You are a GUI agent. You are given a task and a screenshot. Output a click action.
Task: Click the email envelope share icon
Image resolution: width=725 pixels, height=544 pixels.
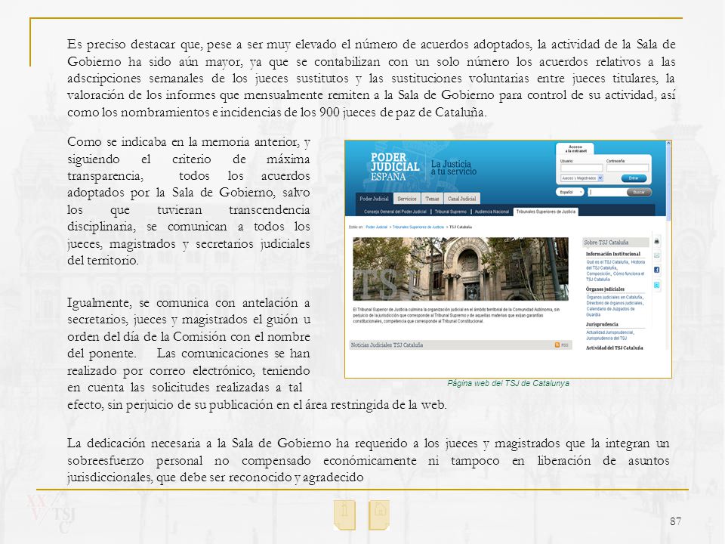tap(656, 255)
